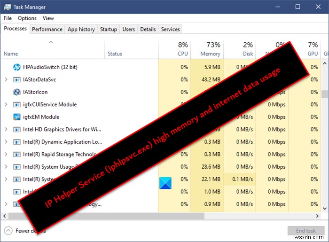
Task: Click Intel HD Graphics Drivers process icon
Action: [17, 129]
